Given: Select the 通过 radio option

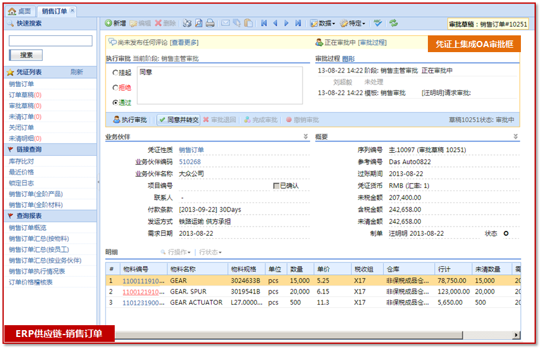Looking at the screenshot, I should pyautogui.click(x=115, y=102).
